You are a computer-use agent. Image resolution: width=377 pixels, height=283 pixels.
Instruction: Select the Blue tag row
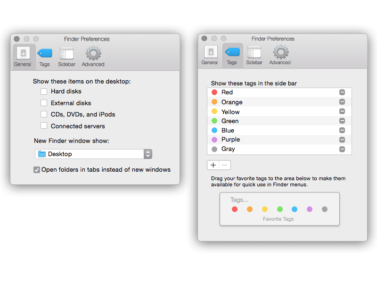pos(279,131)
